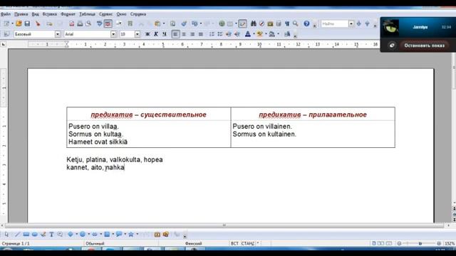Save the document with the floppy disk icon
The width and height of the screenshot is (456, 256).
point(27,23)
